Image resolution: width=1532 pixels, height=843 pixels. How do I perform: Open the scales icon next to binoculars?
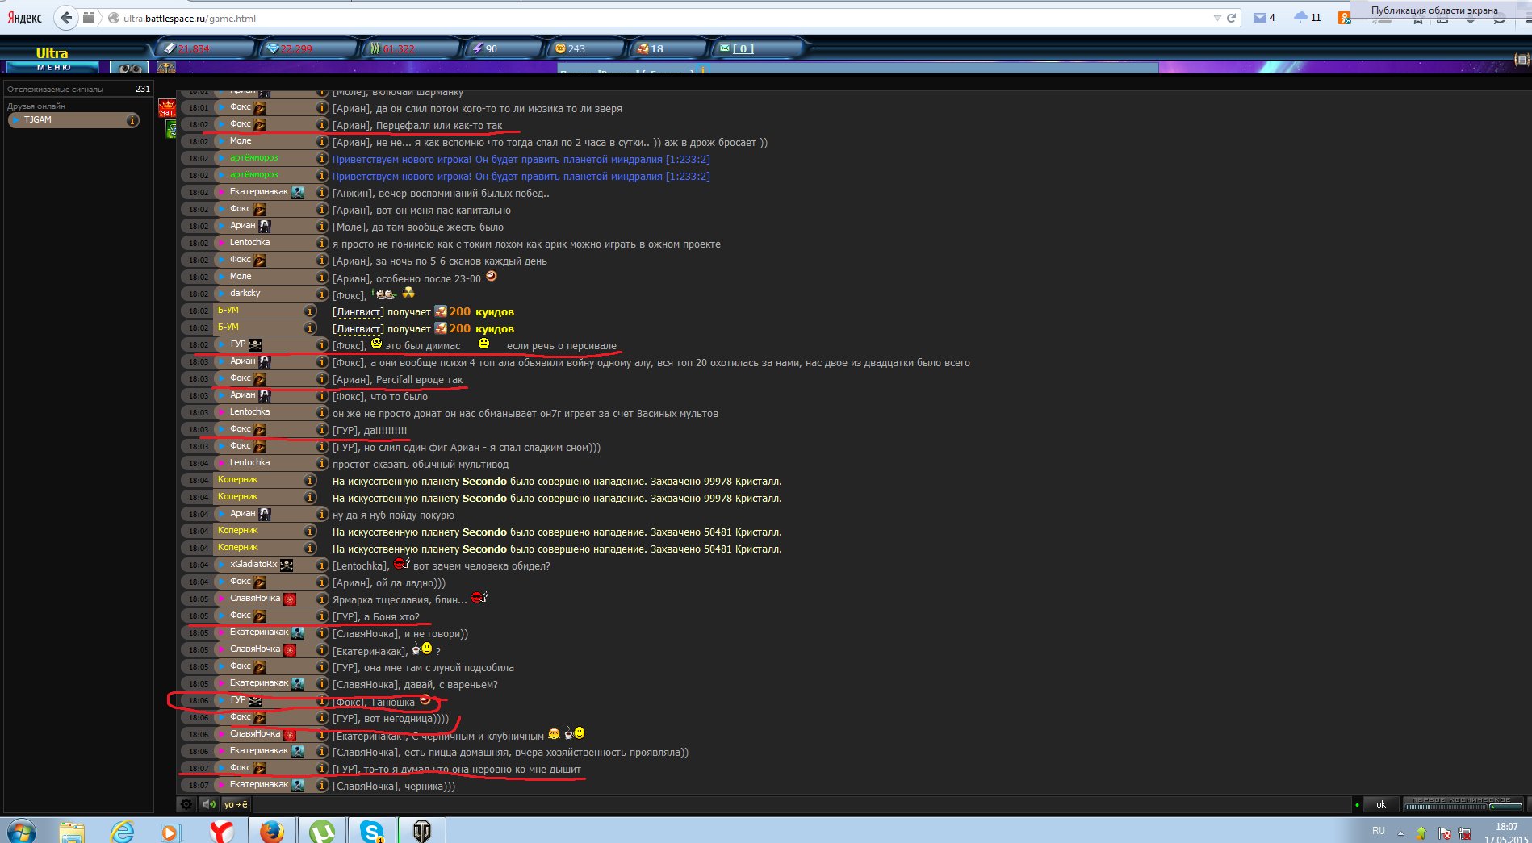pyautogui.click(x=166, y=68)
